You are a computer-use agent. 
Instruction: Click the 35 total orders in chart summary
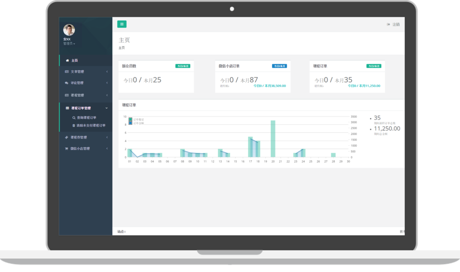377,118
